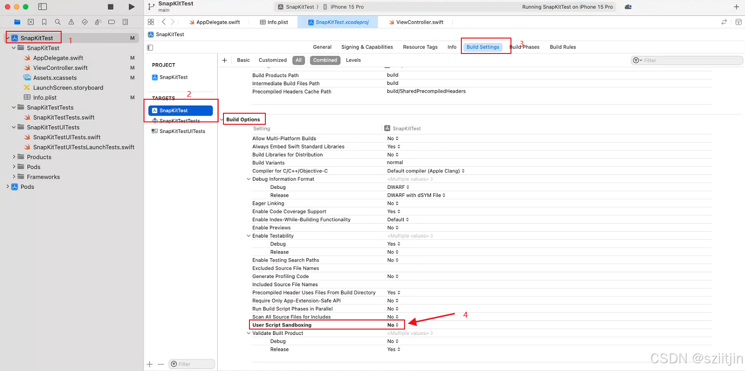Open the report navigator icon
The width and height of the screenshot is (745, 371).
click(x=125, y=22)
